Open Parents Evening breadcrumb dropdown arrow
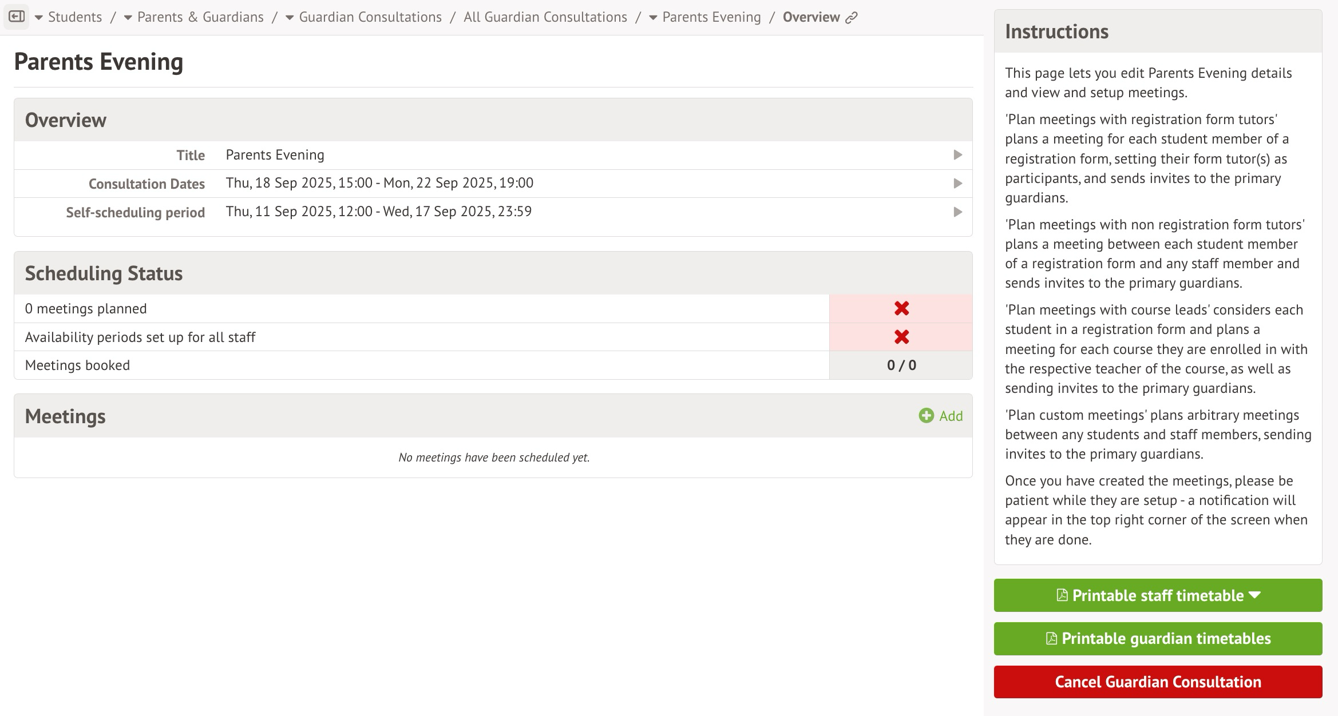 point(653,18)
